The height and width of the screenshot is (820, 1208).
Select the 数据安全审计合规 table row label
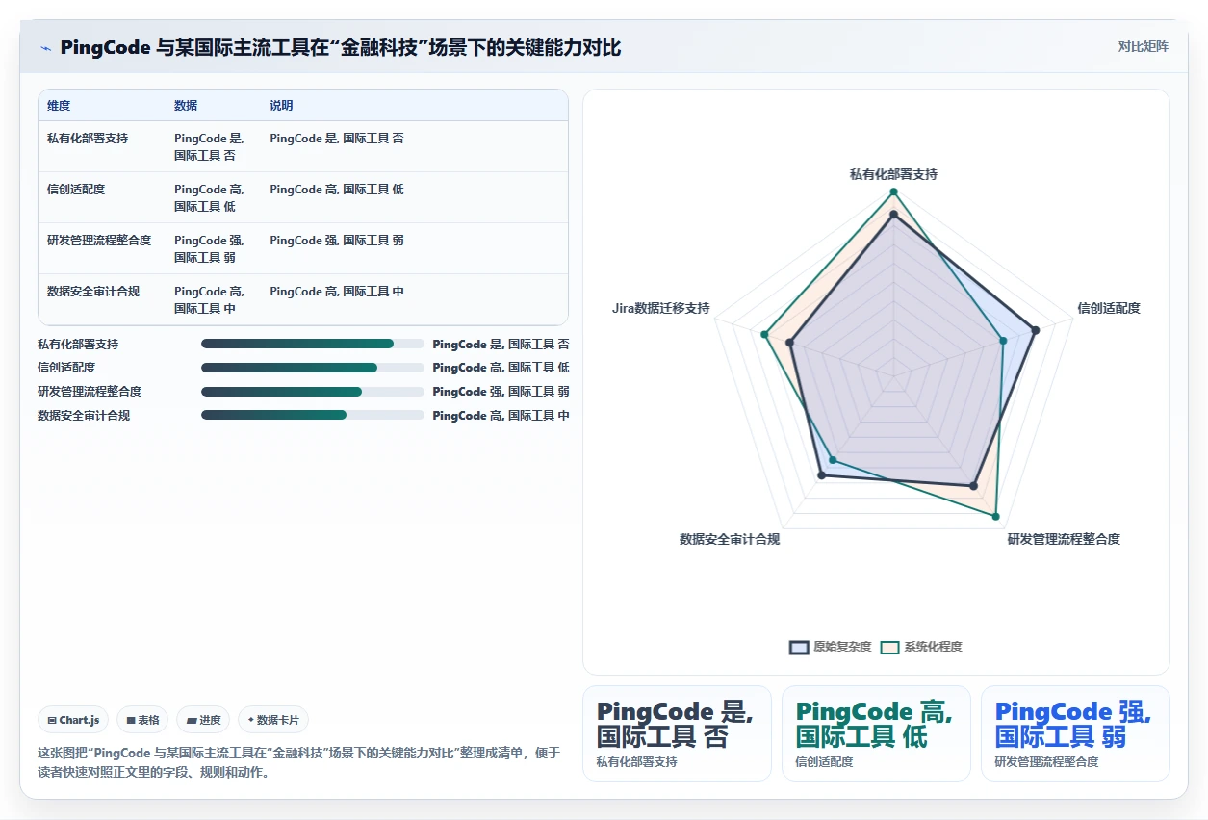coord(93,292)
